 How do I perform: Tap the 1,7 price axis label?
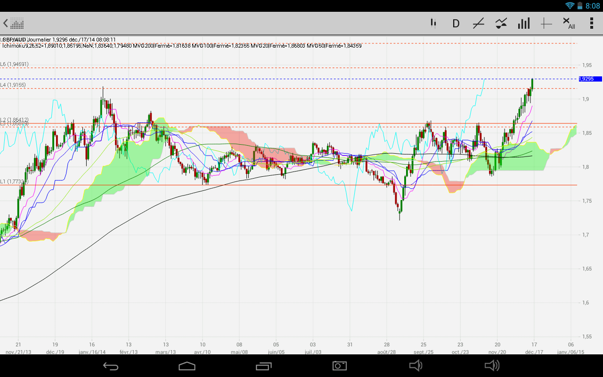585,235
